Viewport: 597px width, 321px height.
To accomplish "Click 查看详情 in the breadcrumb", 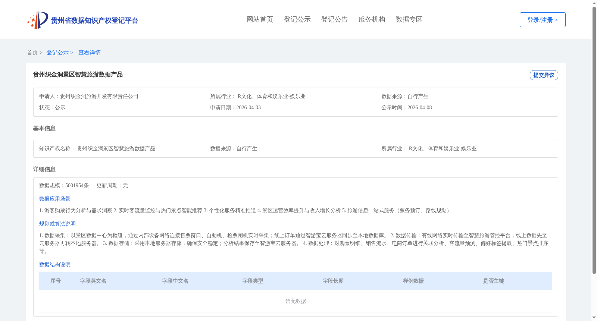I will [90, 53].
